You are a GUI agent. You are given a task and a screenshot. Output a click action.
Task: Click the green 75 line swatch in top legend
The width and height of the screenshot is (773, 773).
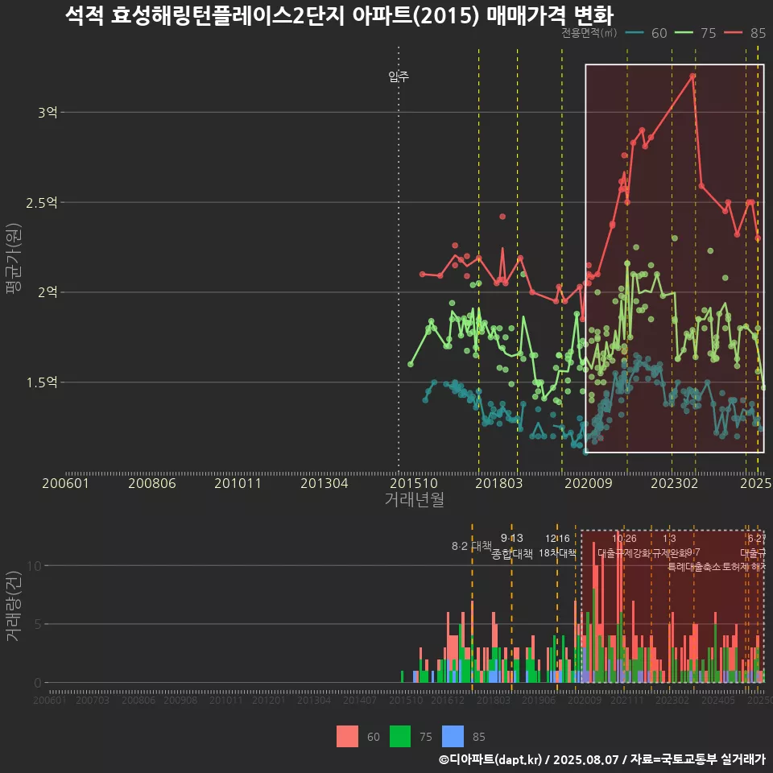pos(684,33)
